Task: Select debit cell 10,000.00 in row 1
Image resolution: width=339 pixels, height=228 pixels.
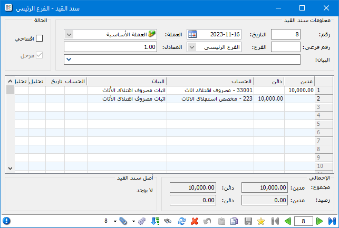Action: coord(299,90)
